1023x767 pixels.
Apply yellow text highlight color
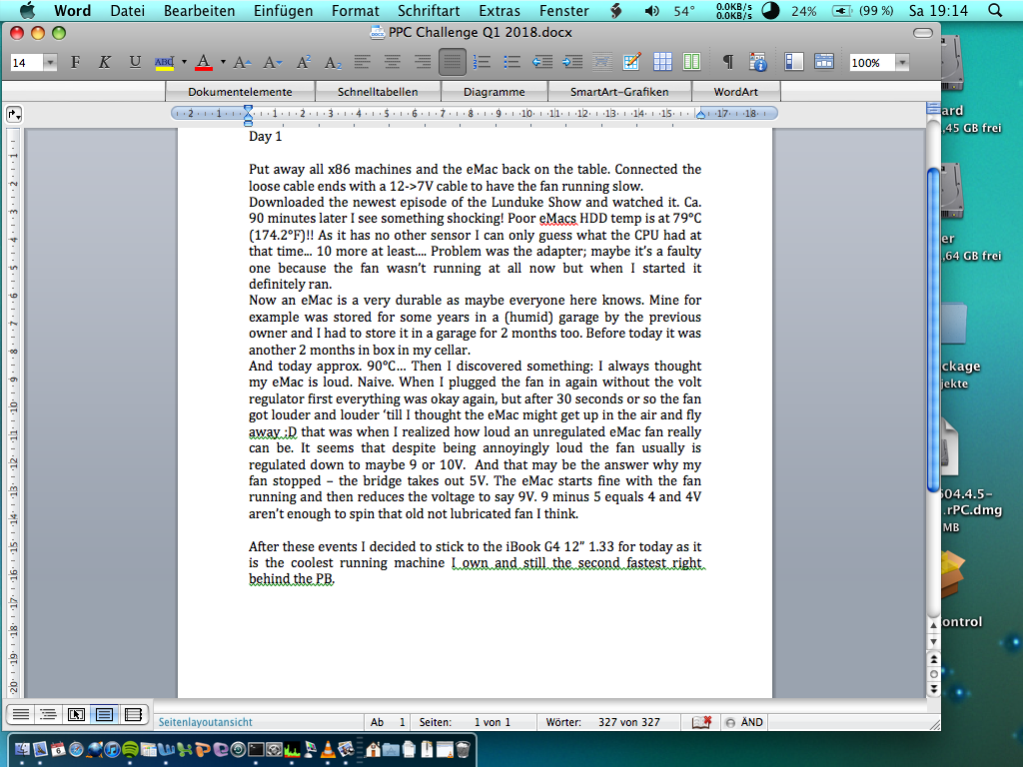click(x=165, y=62)
